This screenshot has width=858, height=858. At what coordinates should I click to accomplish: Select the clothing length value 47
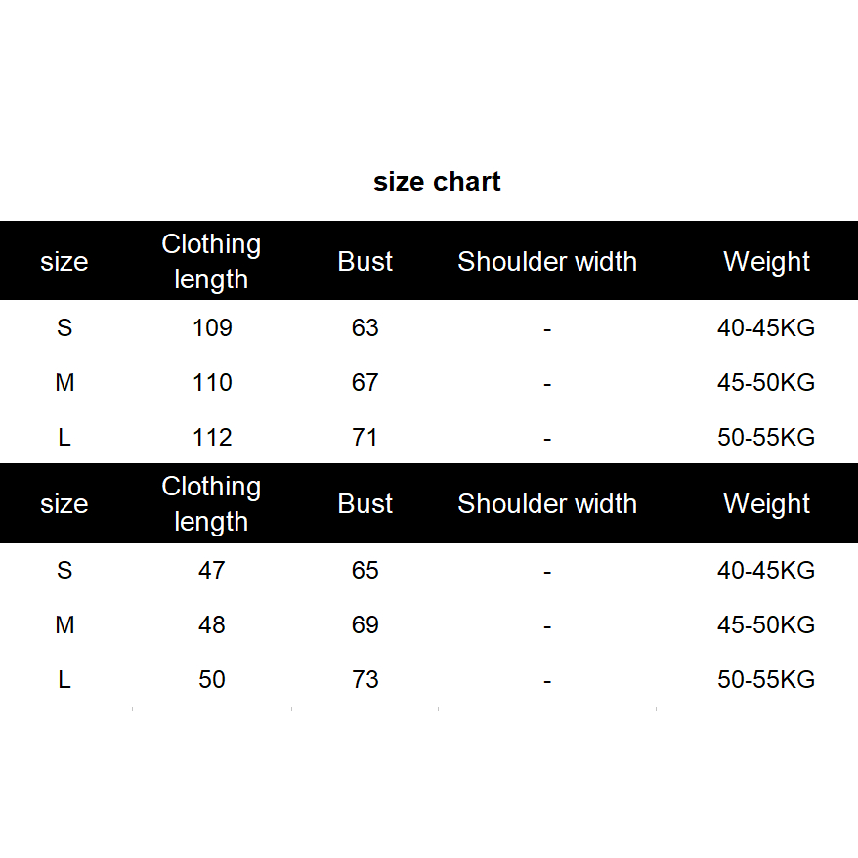[x=212, y=570]
